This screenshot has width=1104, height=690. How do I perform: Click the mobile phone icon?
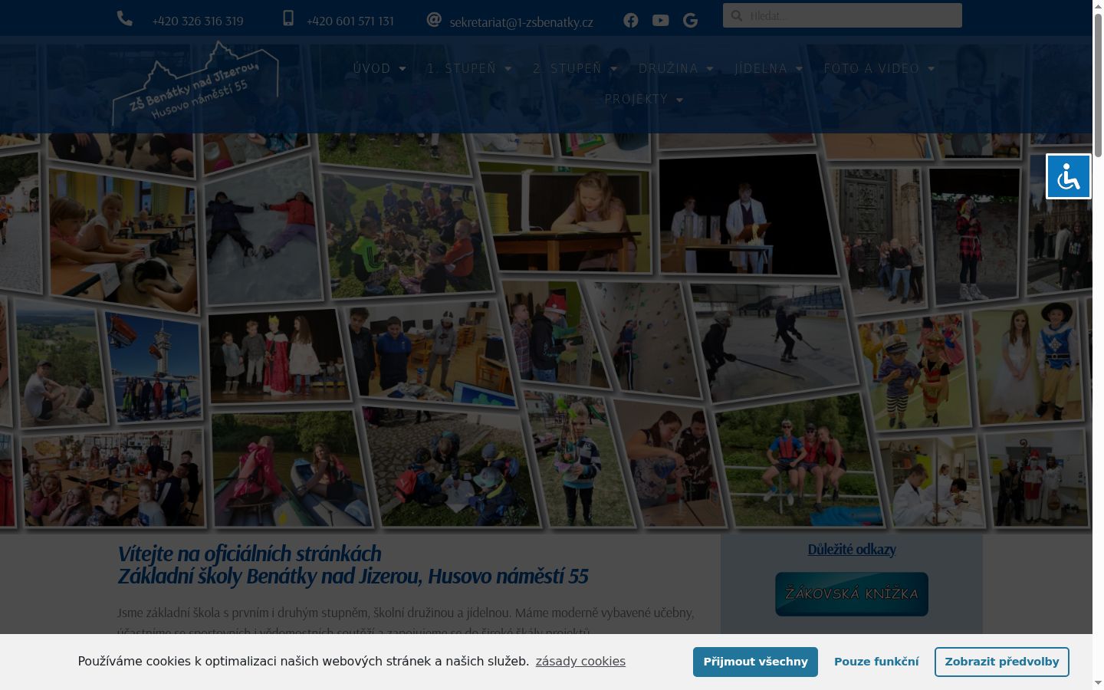click(288, 18)
